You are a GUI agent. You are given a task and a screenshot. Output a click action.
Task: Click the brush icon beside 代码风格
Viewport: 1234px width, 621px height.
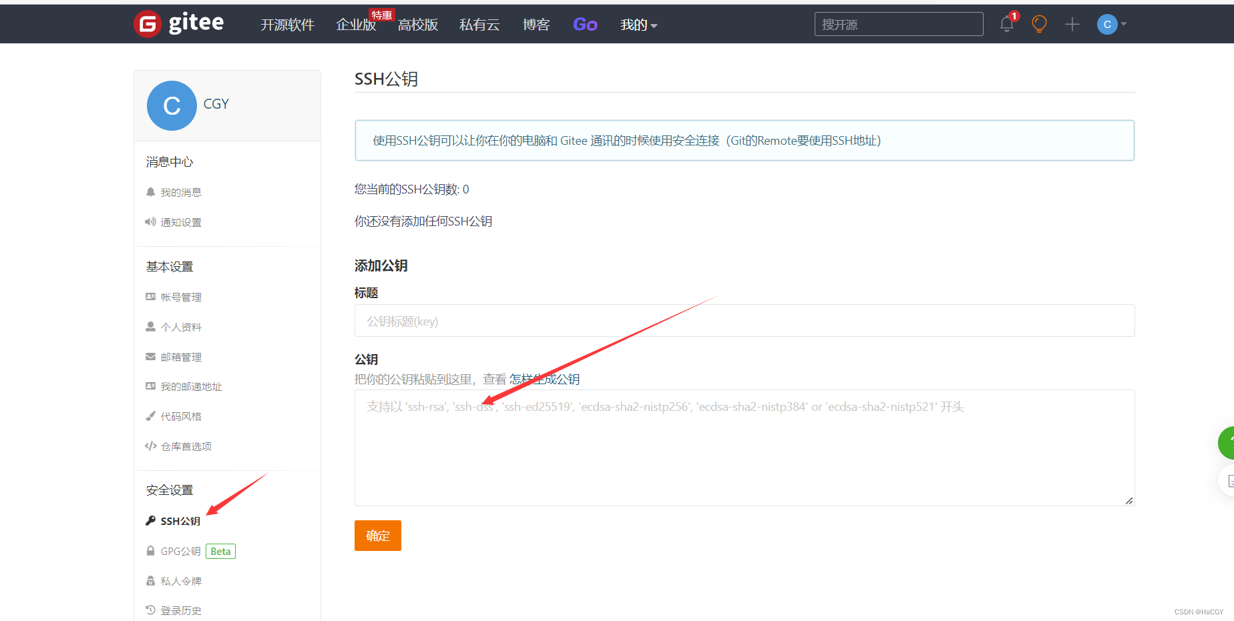coord(150,416)
